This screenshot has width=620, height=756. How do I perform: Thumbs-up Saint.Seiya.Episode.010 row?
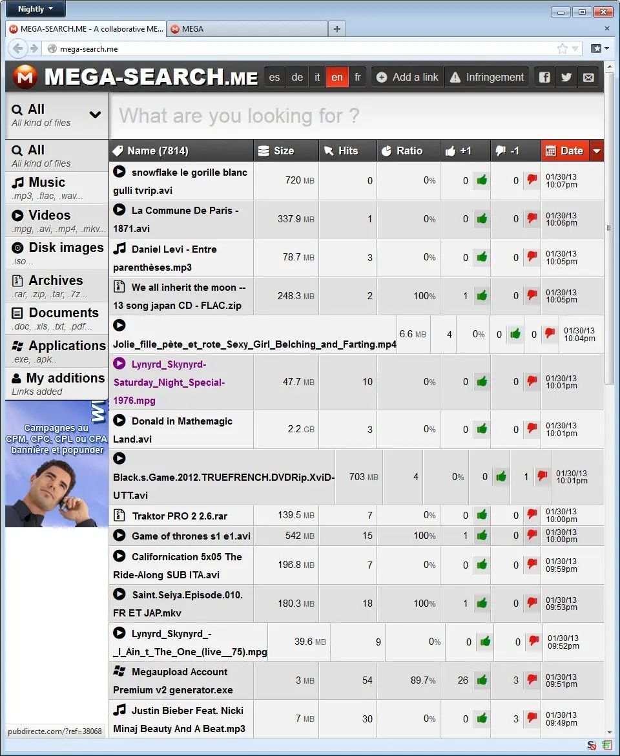coord(482,602)
